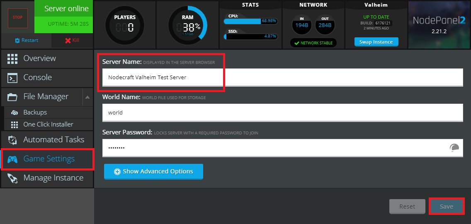Open the One Click Installer

pyautogui.click(x=48, y=124)
